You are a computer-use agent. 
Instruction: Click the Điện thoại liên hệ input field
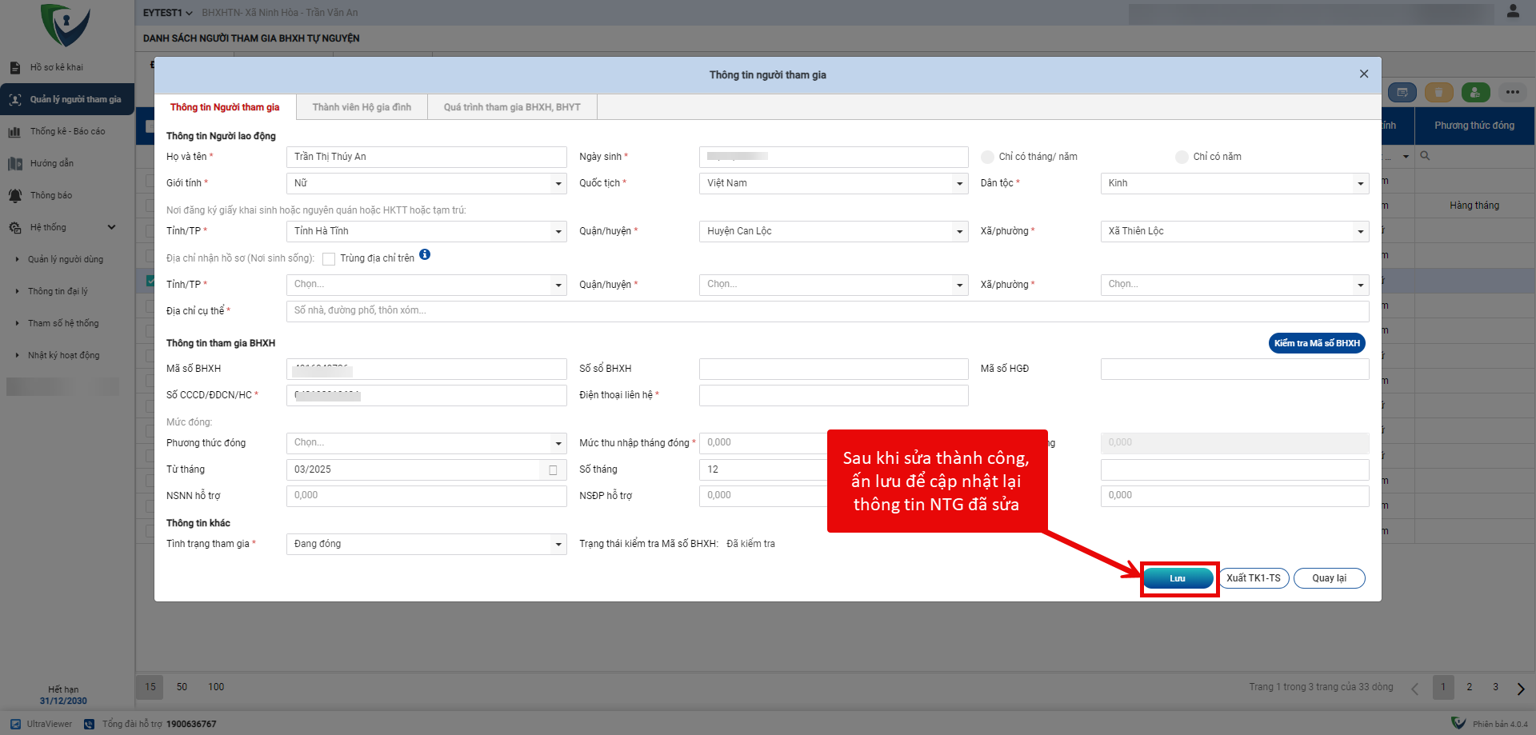(x=833, y=396)
